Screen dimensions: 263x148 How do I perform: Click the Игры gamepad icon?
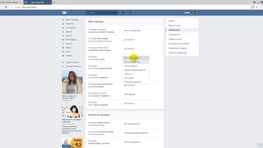click(63, 52)
